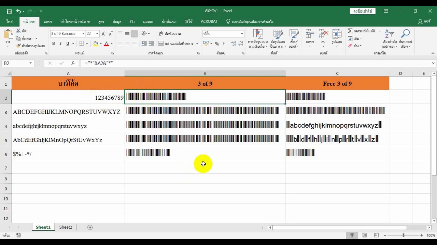Open Sort and Filter icon
This screenshot has height=245, width=437.
(x=390, y=34)
